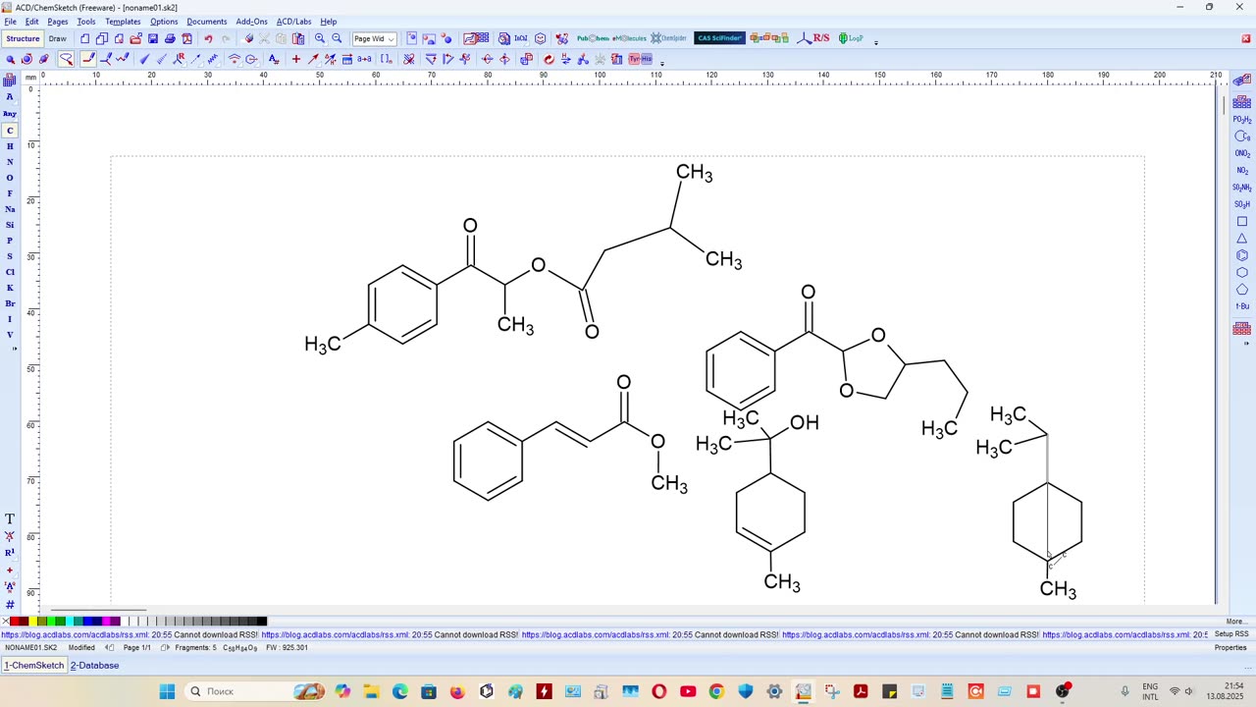Select the Draw Normal bond tool
This screenshot has width=1256, height=707.
(x=88, y=60)
